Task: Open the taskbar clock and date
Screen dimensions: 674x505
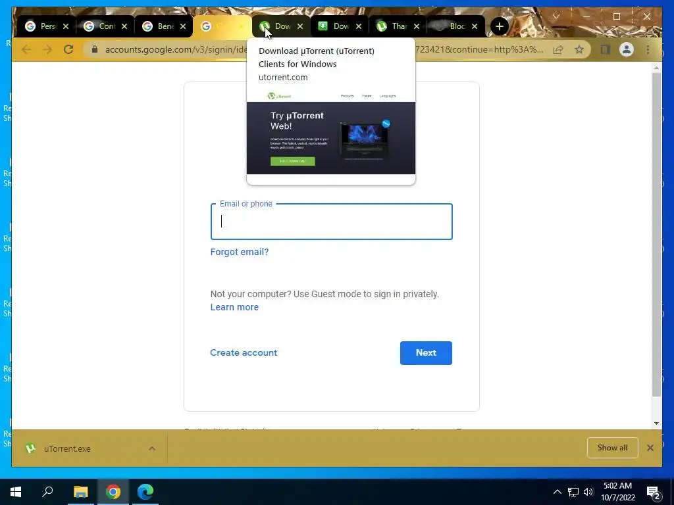Action: [x=617, y=492]
